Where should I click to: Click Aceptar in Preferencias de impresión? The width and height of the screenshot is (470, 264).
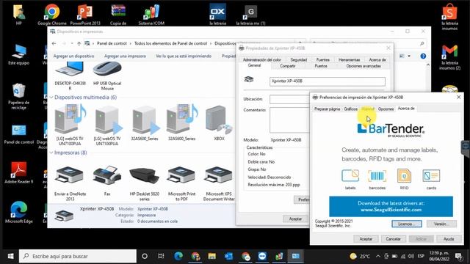[x=366, y=239]
